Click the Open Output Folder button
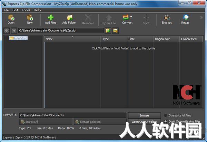Screen dimensions: 207x142 144,122
